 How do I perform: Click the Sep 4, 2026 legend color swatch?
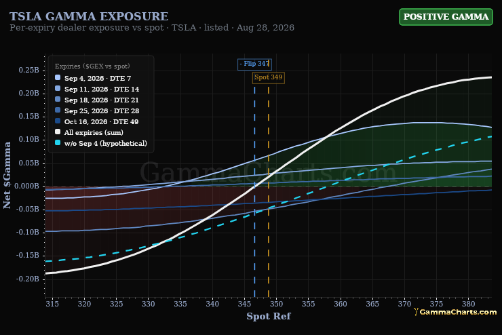58,77
